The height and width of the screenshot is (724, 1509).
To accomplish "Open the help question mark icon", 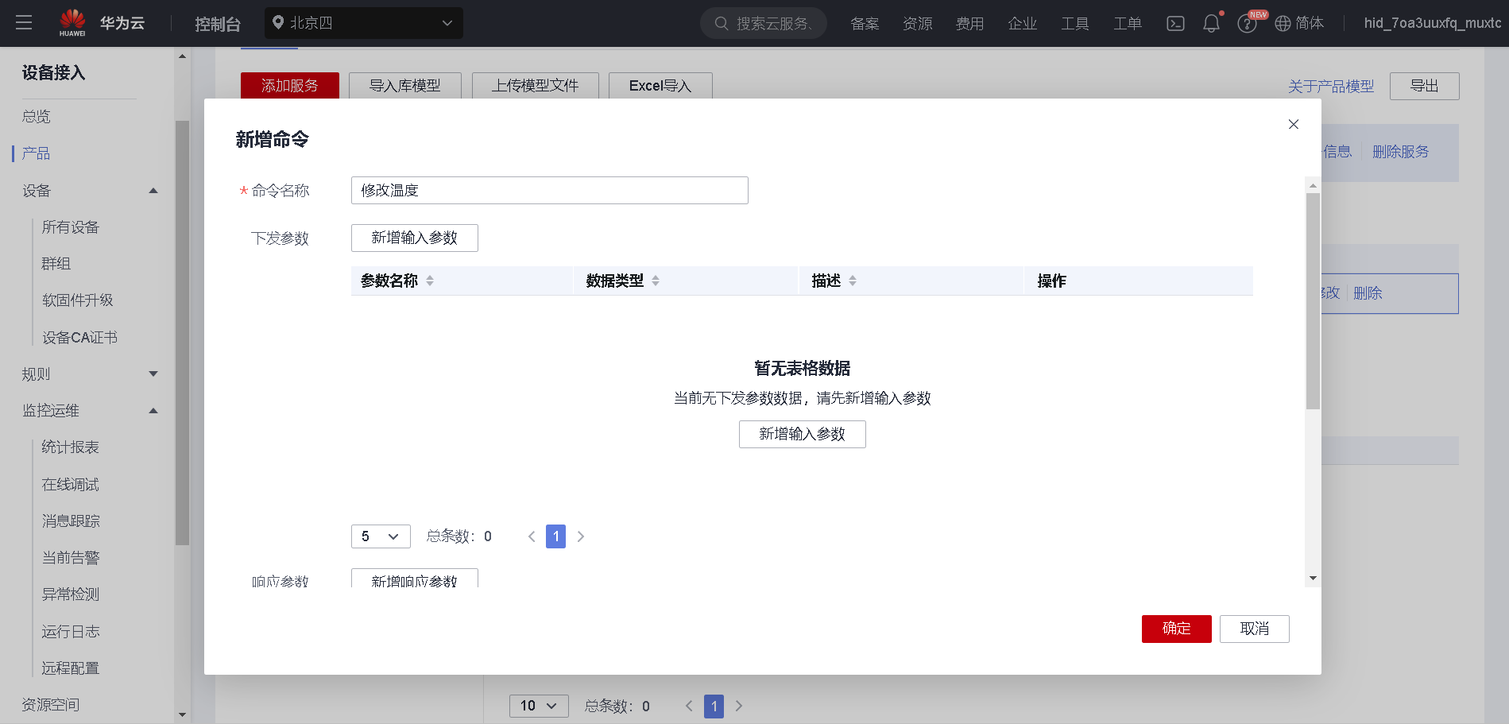I will pos(1247,24).
